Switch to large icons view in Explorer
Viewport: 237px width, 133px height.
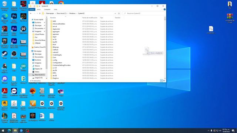(164, 81)
